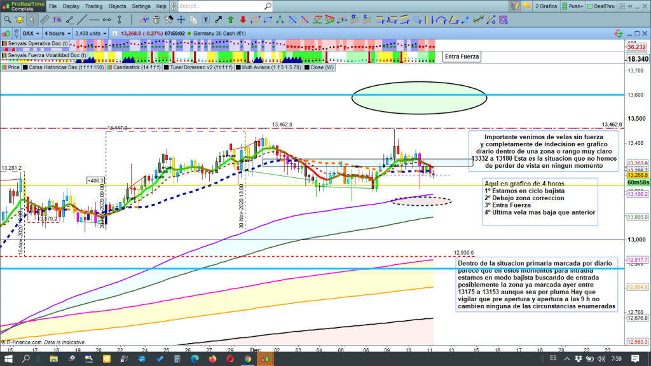Select the text box T tool
The image size is (651, 366).
206,20
